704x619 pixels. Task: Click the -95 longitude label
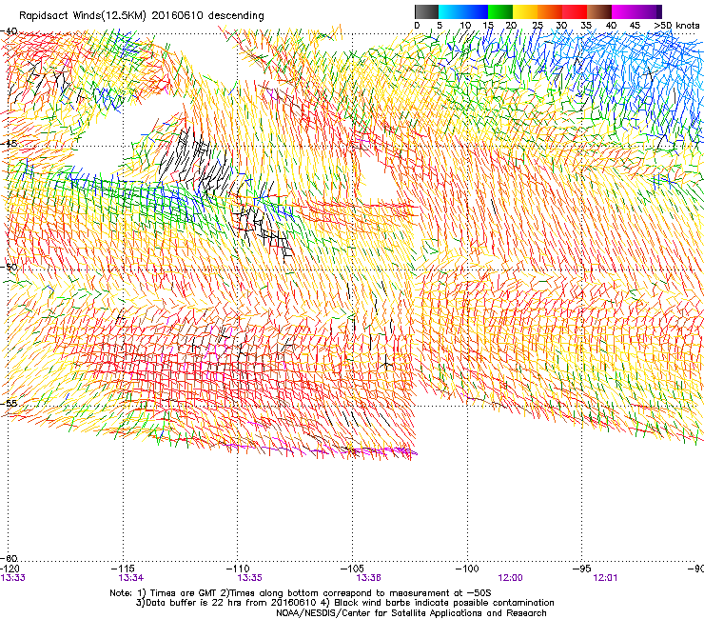tap(582, 569)
